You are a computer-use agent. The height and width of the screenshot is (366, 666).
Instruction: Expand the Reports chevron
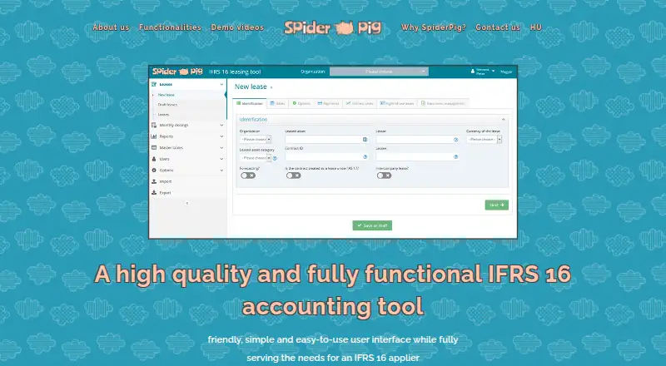[221, 136]
